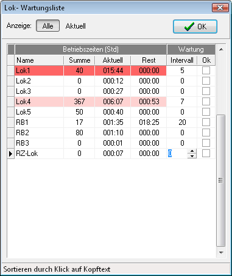The height and width of the screenshot is (276, 232).
Task: Increase RZ-Lok interval with up spinner arrow
Action: point(192,151)
